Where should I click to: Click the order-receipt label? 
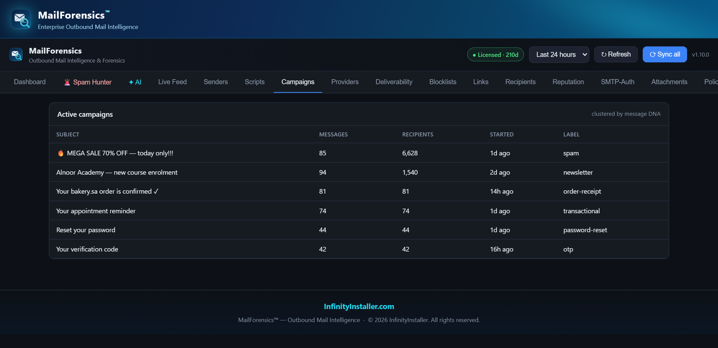coord(582,191)
